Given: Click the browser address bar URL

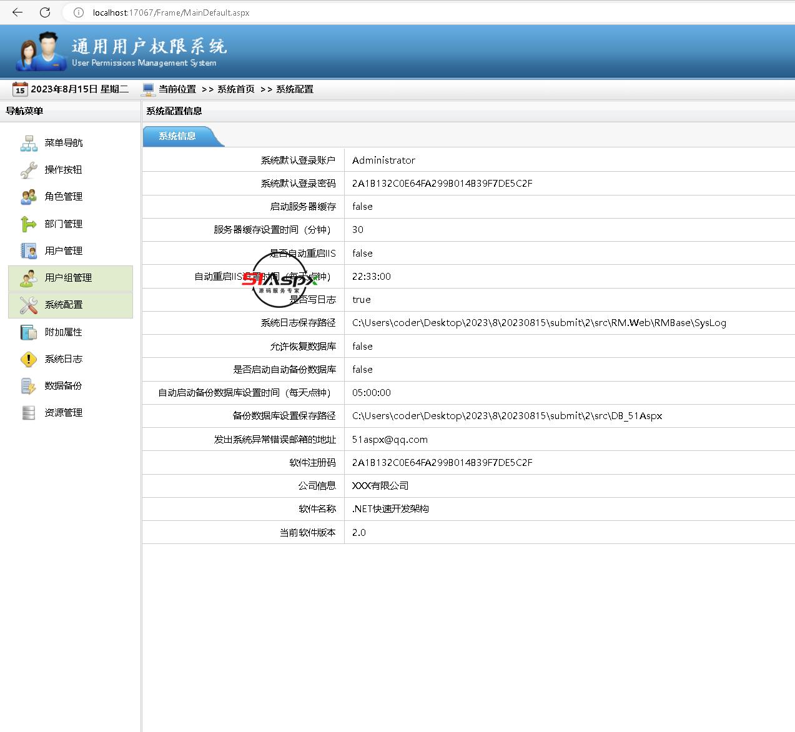Looking at the screenshot, I should coord(171,12).
